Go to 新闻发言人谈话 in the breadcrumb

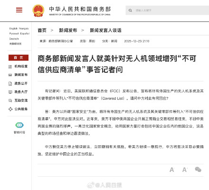[x=105, y=30]
